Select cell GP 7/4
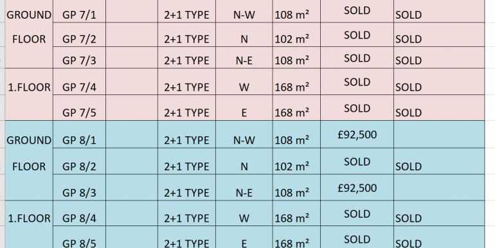 pyautogui.click(x=79, y=82)
